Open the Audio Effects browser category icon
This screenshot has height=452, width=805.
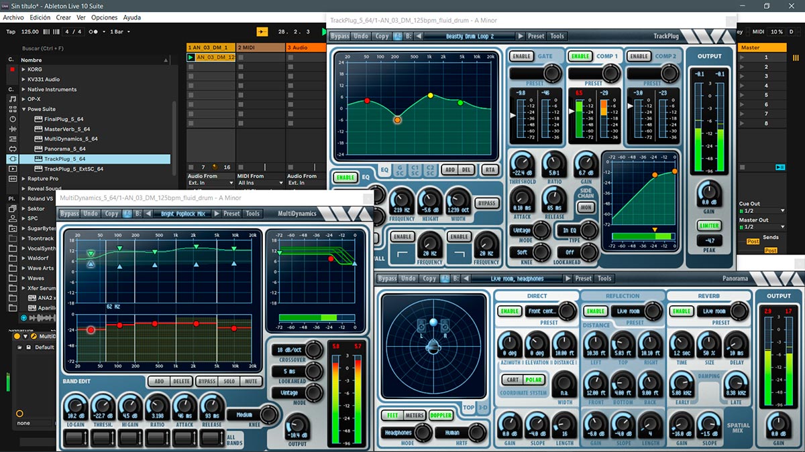[13, 129]
